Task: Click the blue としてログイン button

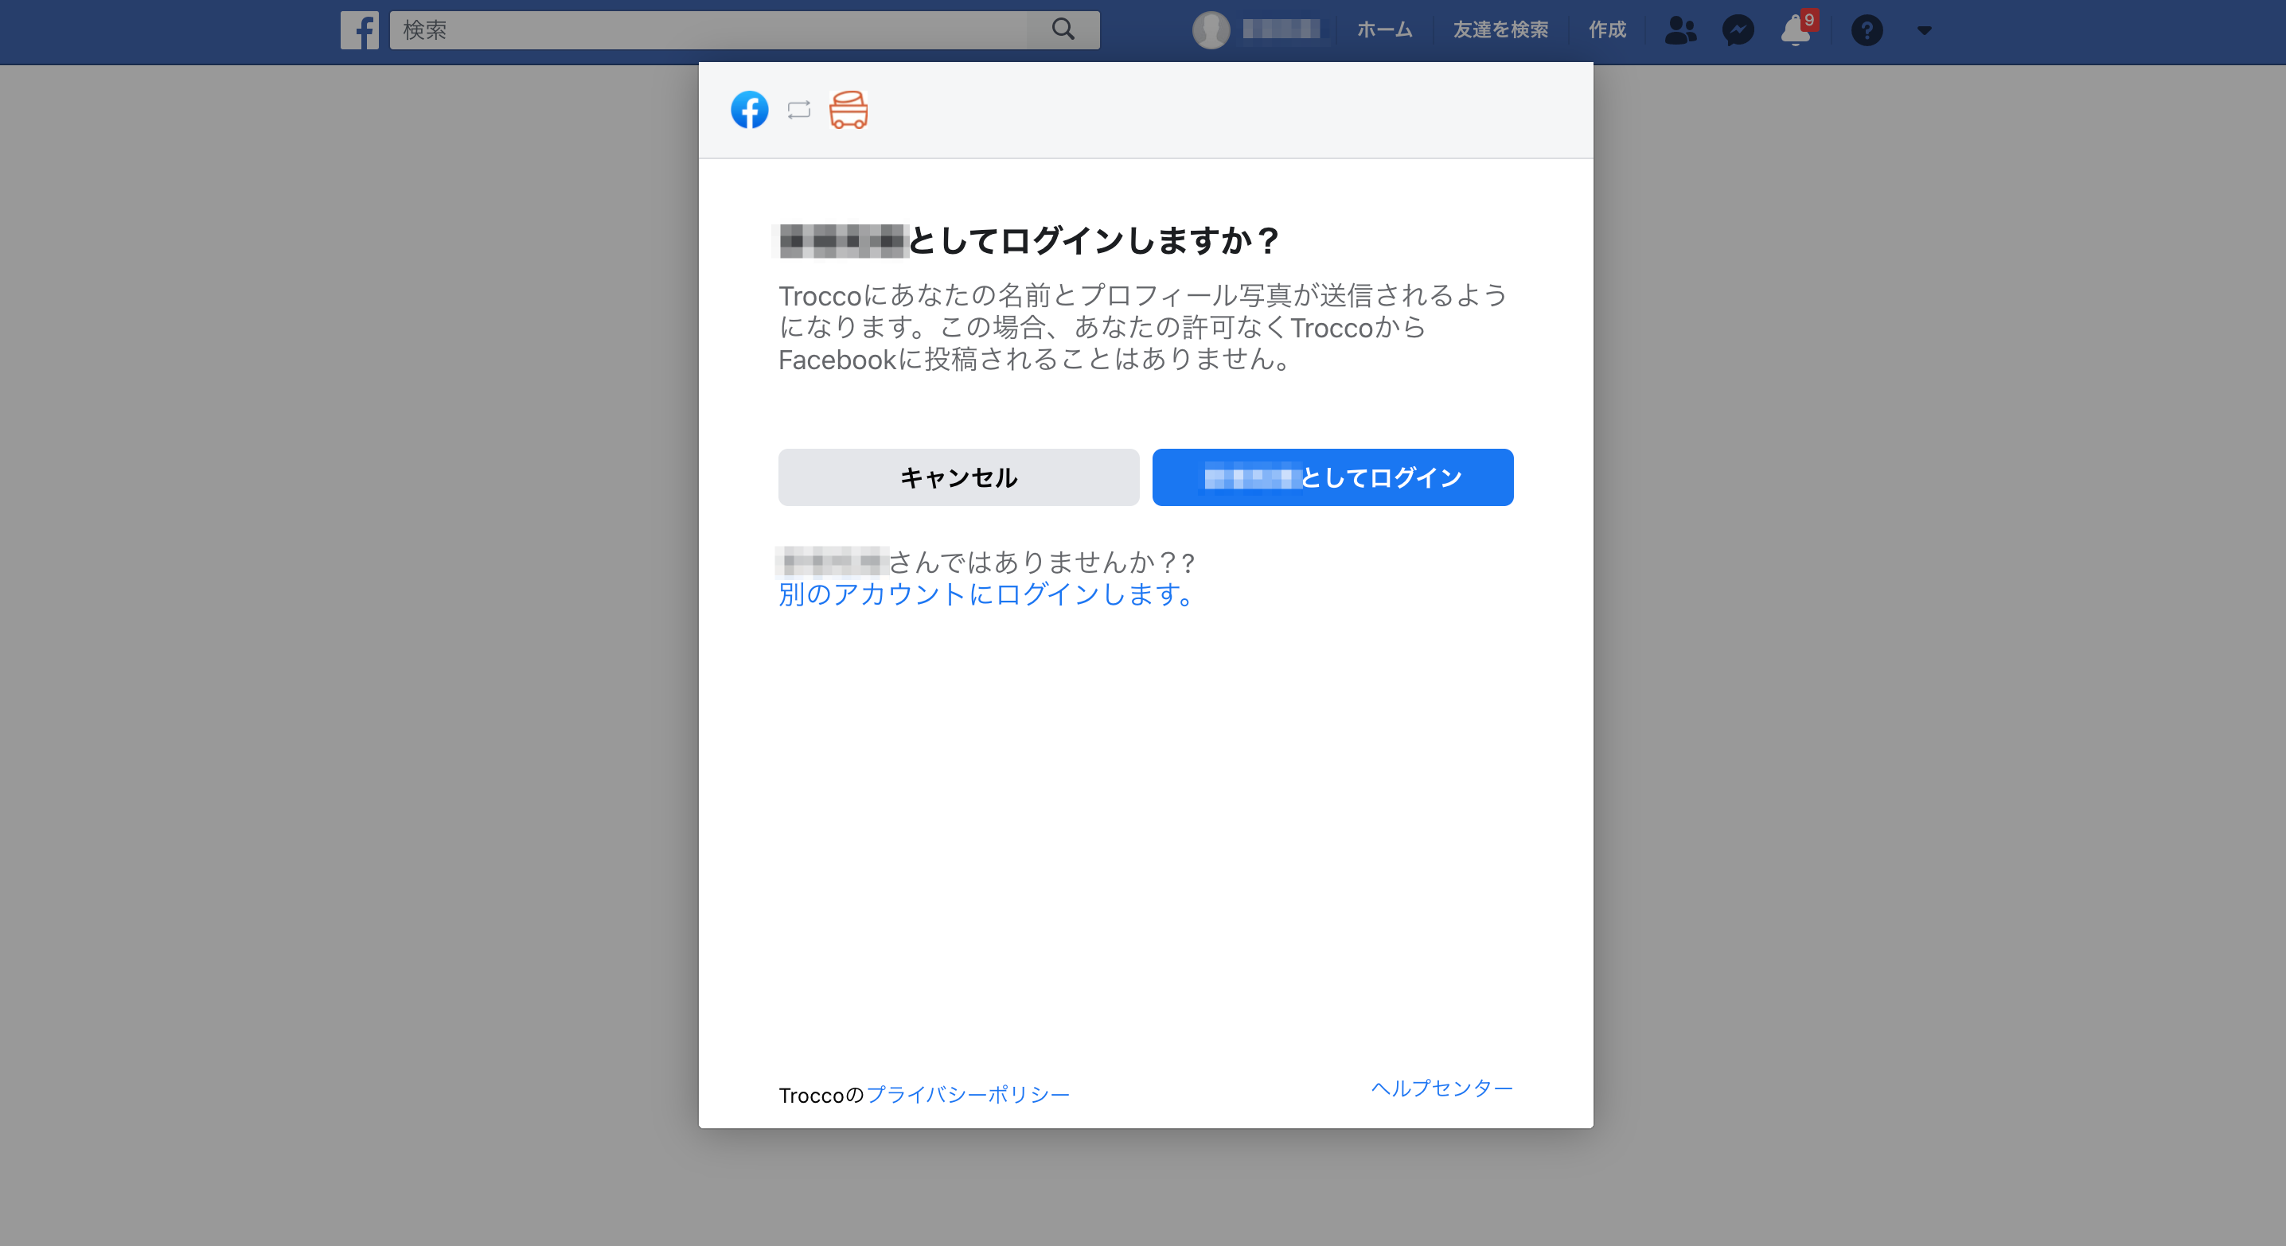Action: tap(1332, 477)
